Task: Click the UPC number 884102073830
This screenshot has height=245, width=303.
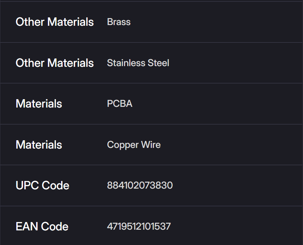Action: click(140, 185)
